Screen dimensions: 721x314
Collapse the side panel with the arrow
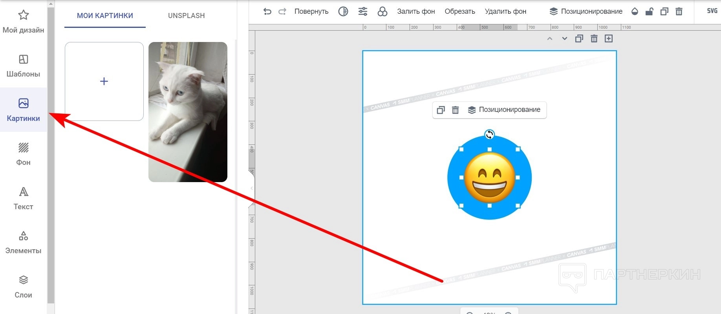point(252,188)
